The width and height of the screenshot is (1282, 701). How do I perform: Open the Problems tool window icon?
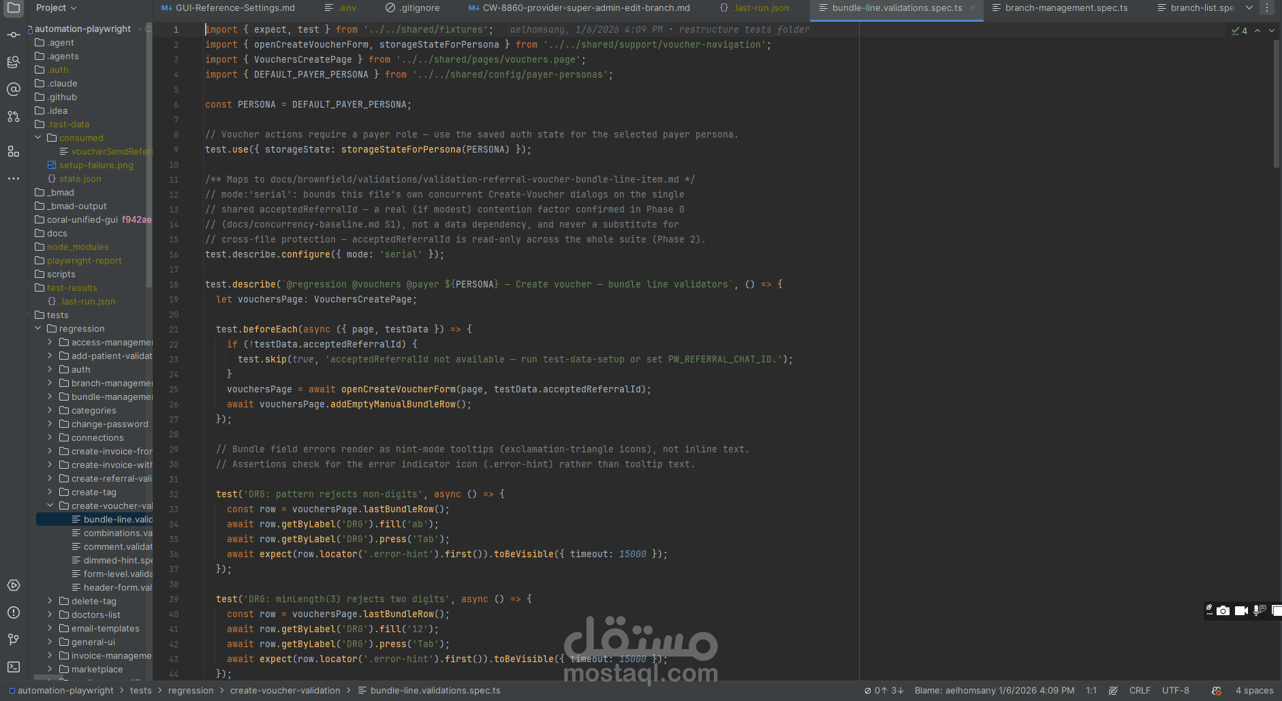(14, 612)
